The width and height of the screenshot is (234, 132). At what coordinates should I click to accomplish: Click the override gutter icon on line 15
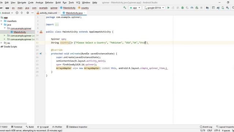(41, 54)
